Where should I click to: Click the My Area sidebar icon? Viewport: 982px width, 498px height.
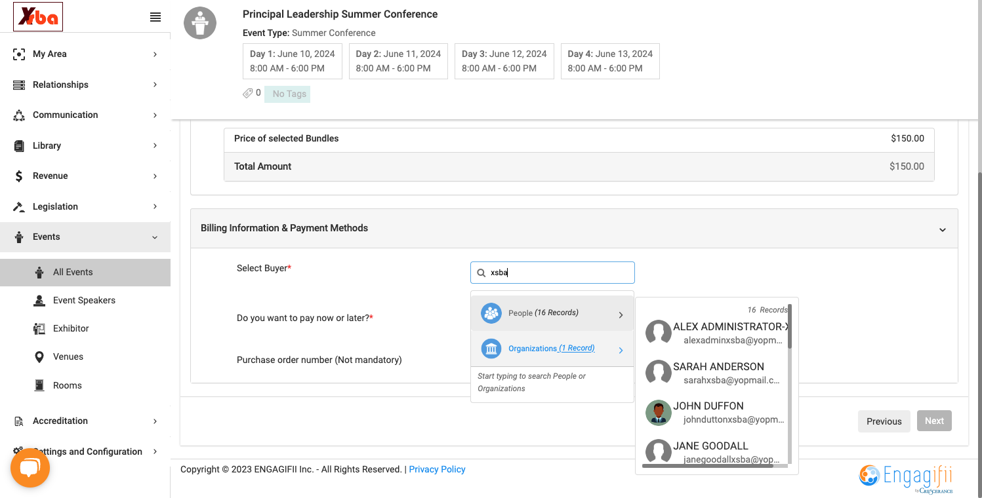tap(19, 54)
